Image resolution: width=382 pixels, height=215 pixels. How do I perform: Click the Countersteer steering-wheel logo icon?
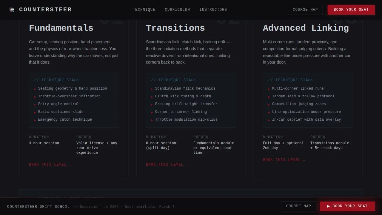pos(12,10)
